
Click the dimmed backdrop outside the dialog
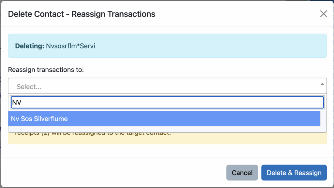[331, 98]
